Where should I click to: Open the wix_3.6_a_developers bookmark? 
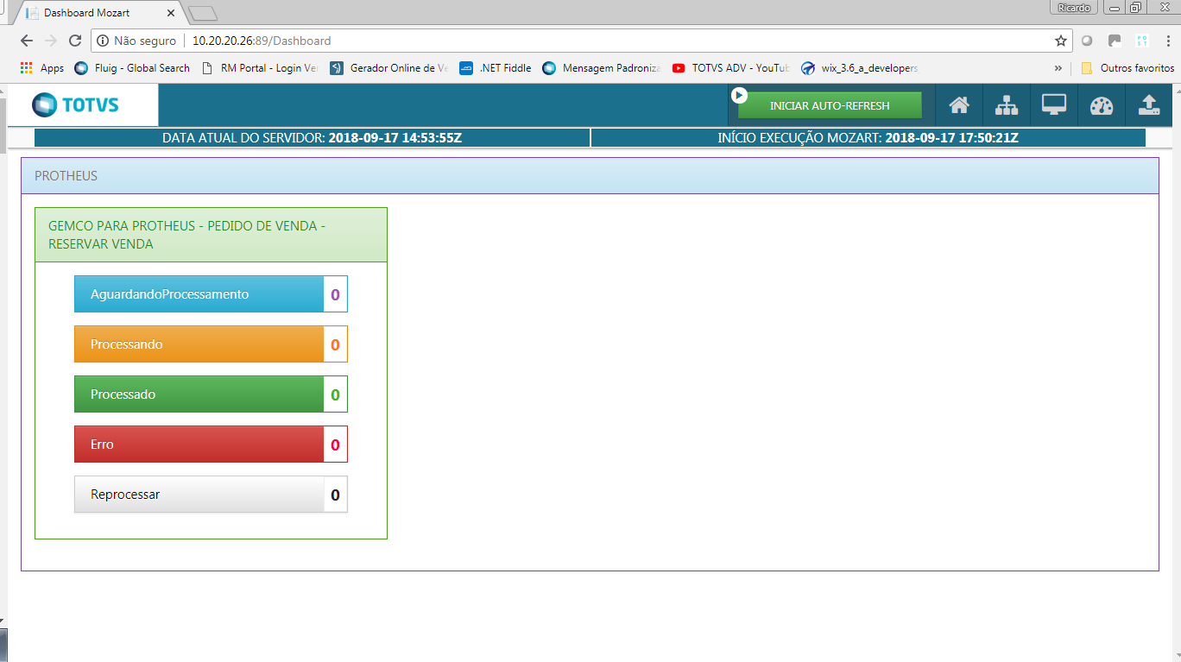(861, 67)
